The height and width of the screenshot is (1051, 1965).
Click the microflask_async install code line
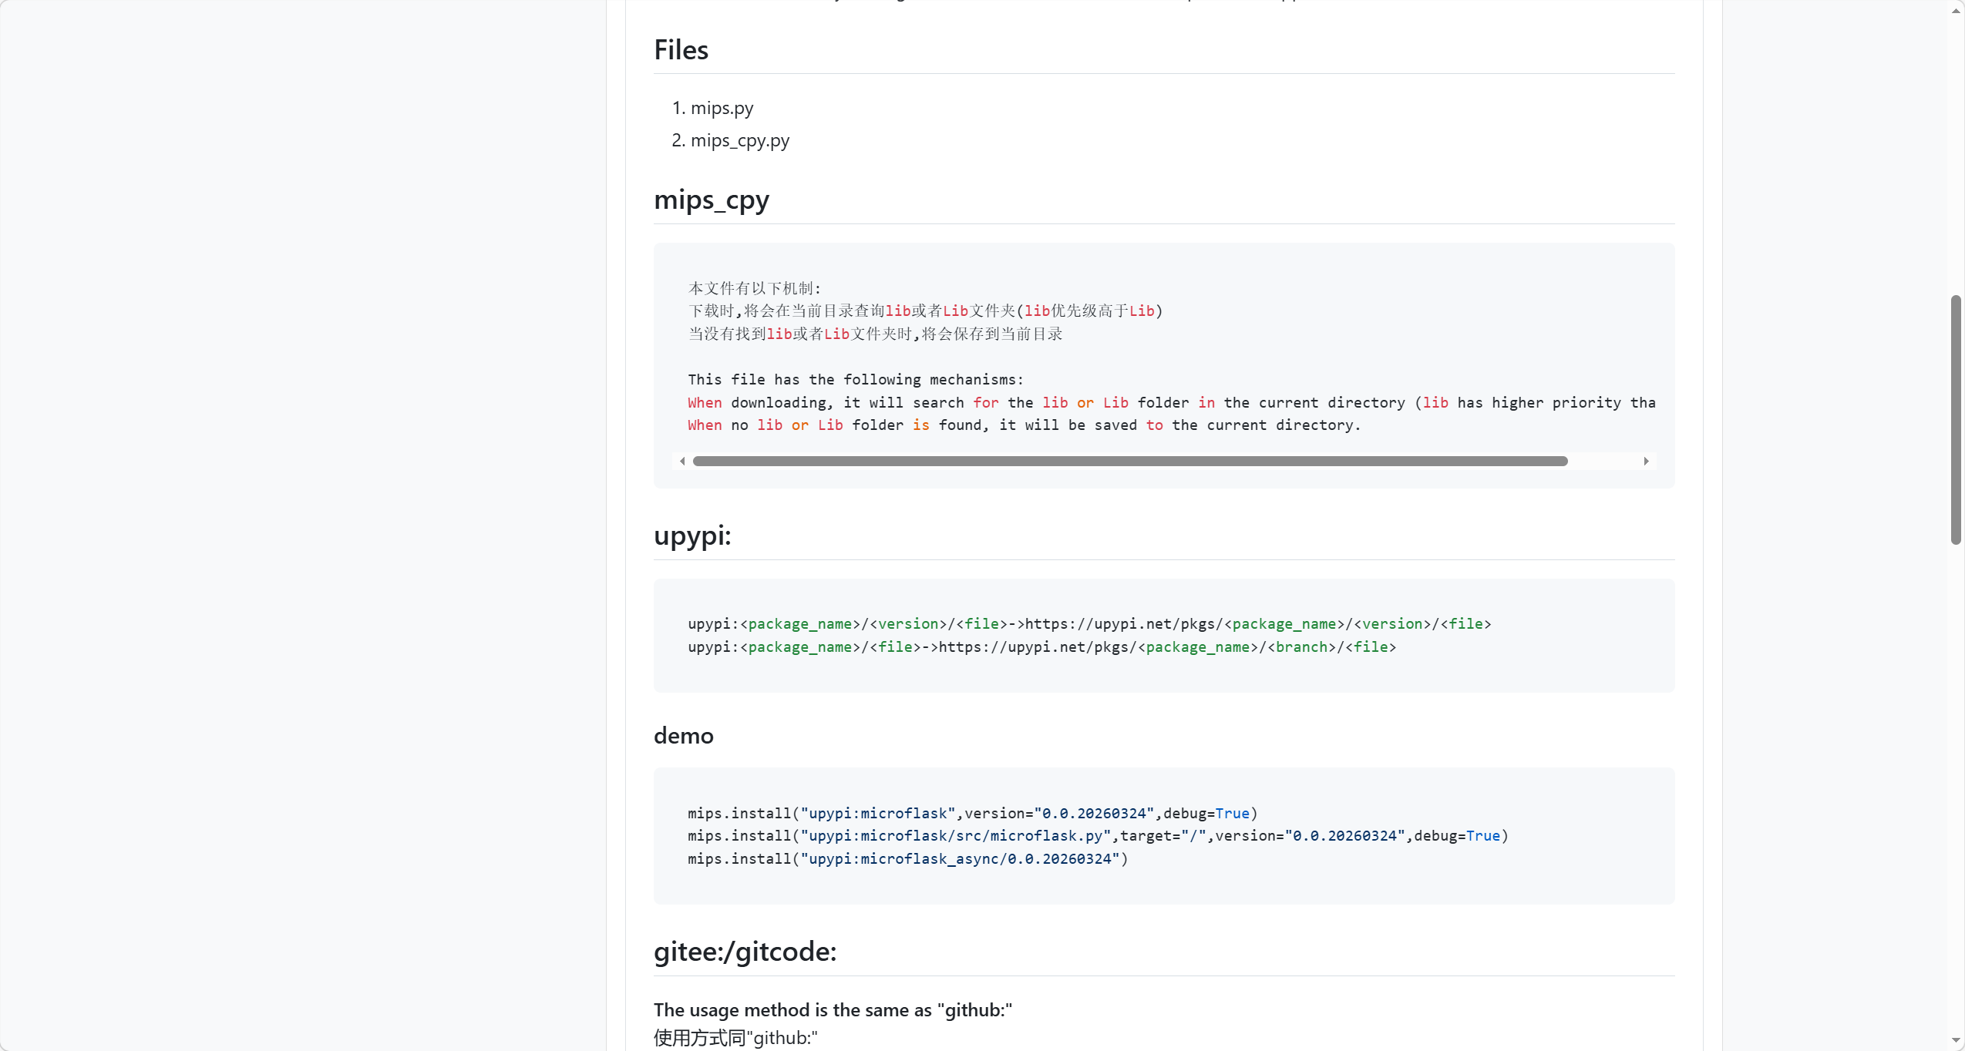[907, 859]
